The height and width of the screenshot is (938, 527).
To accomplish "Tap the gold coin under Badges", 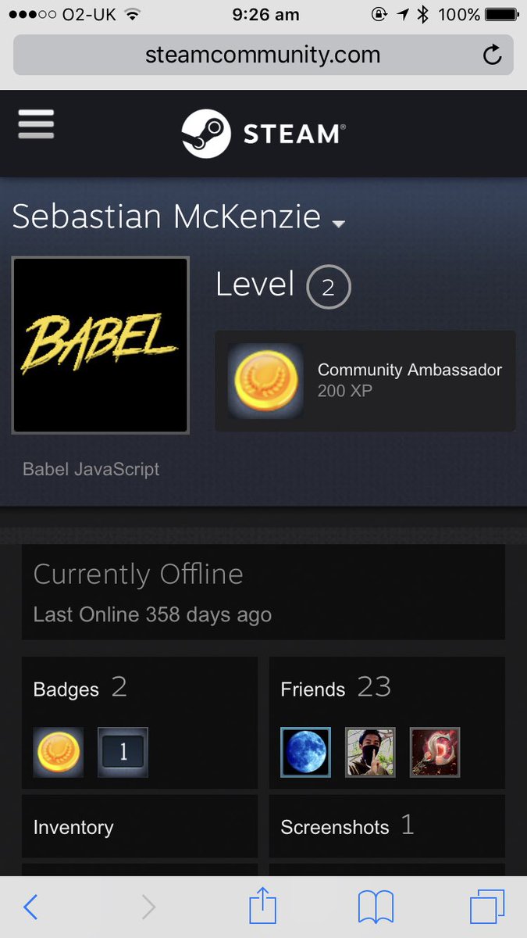I will (x=59, y=752).
